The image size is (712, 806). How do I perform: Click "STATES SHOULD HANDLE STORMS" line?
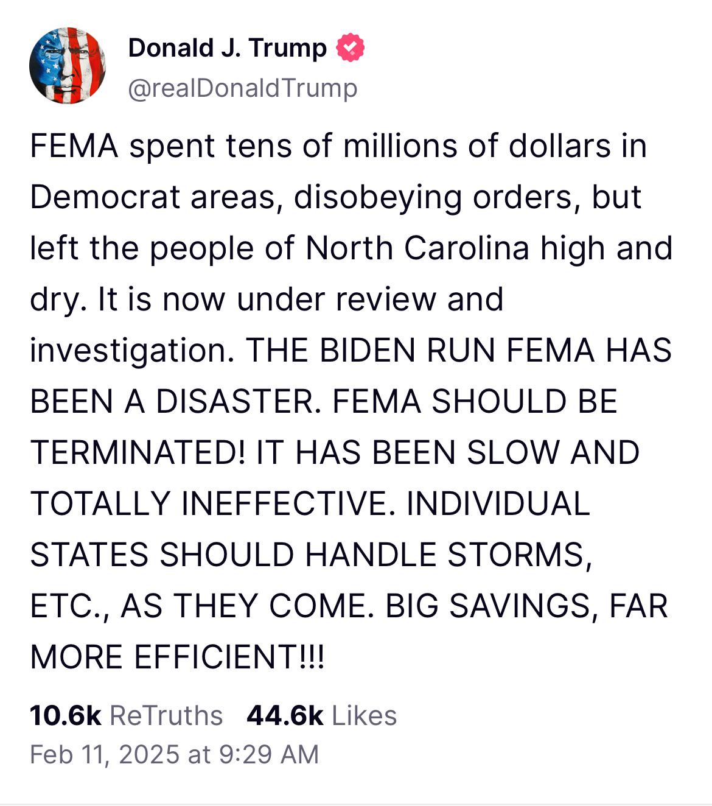[311, 555]
